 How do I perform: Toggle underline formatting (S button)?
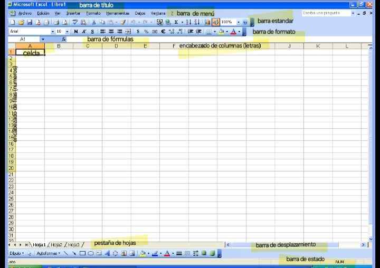(92, 32)
